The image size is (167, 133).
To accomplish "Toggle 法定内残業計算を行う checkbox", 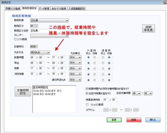I will click(87, 93).
